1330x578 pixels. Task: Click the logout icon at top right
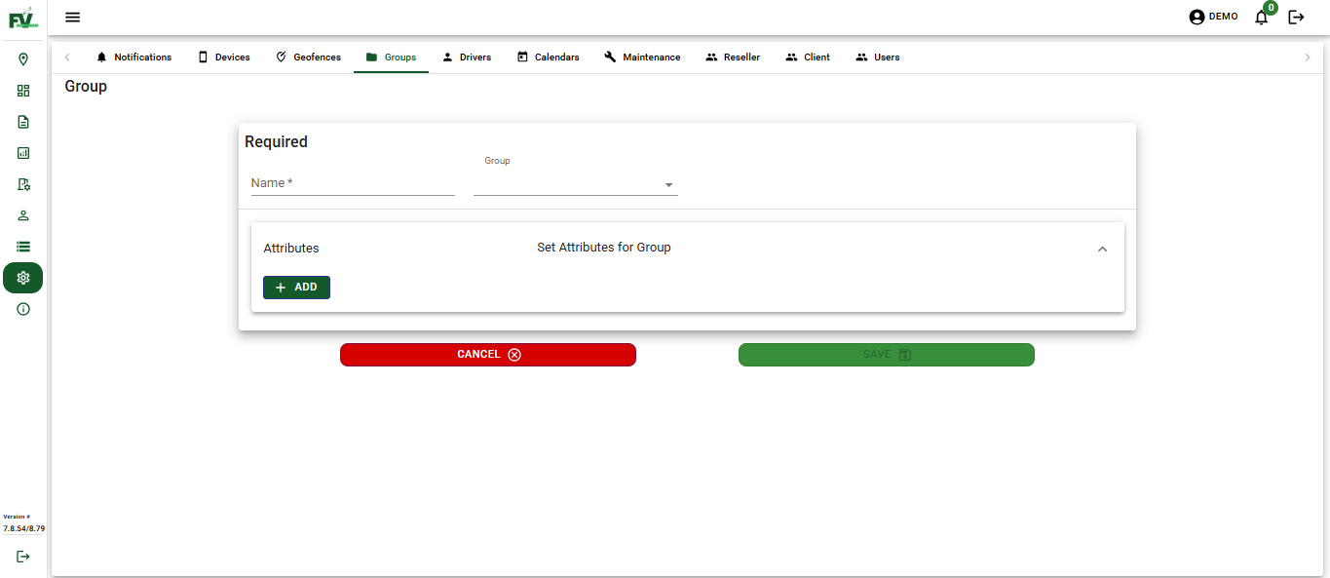tap(1297, 17)
